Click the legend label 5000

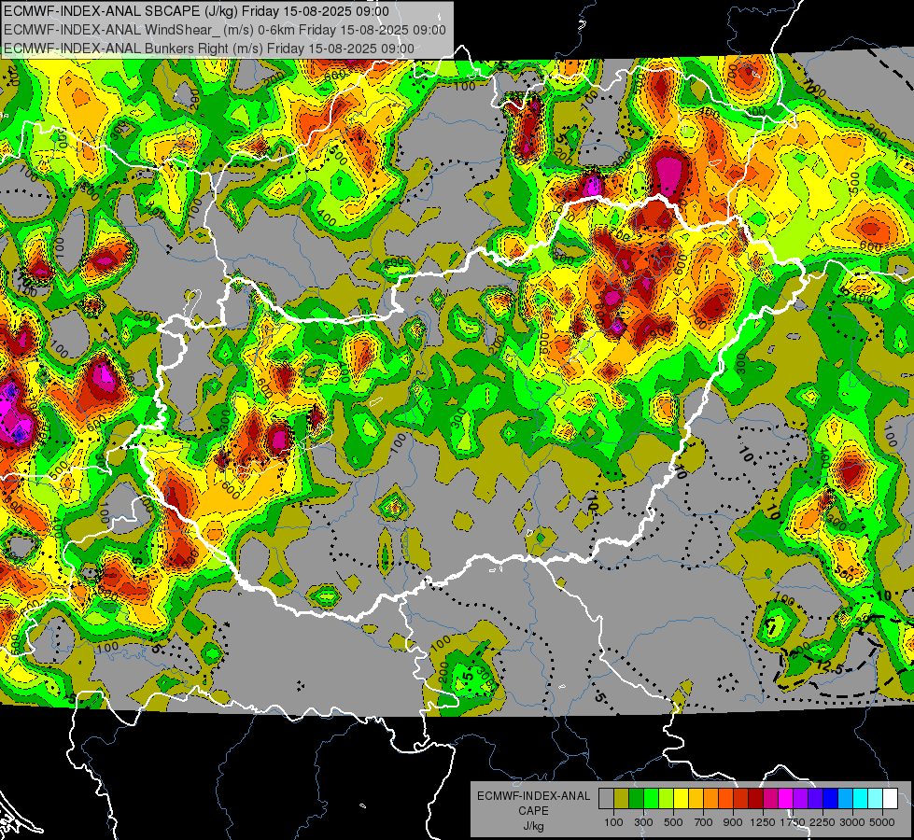[x=882, y=822]
